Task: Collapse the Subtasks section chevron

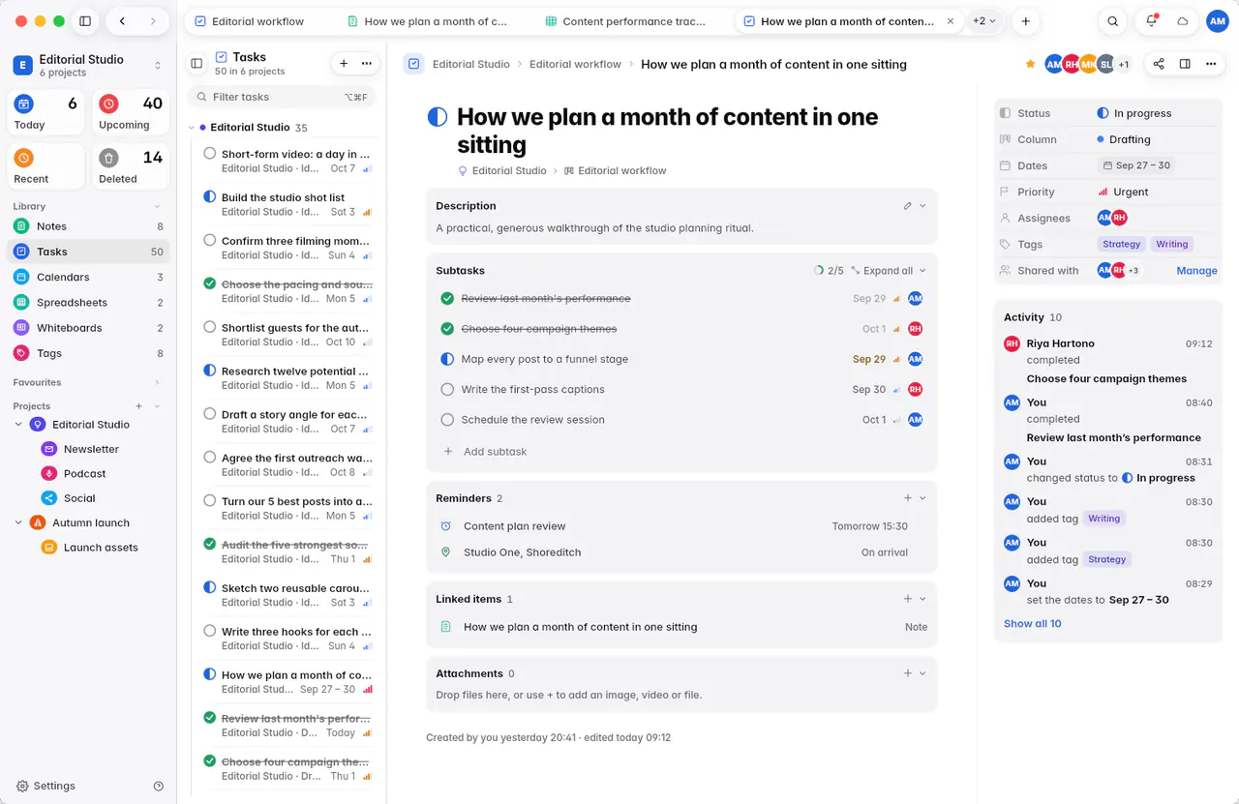Action: pos(922,271)
